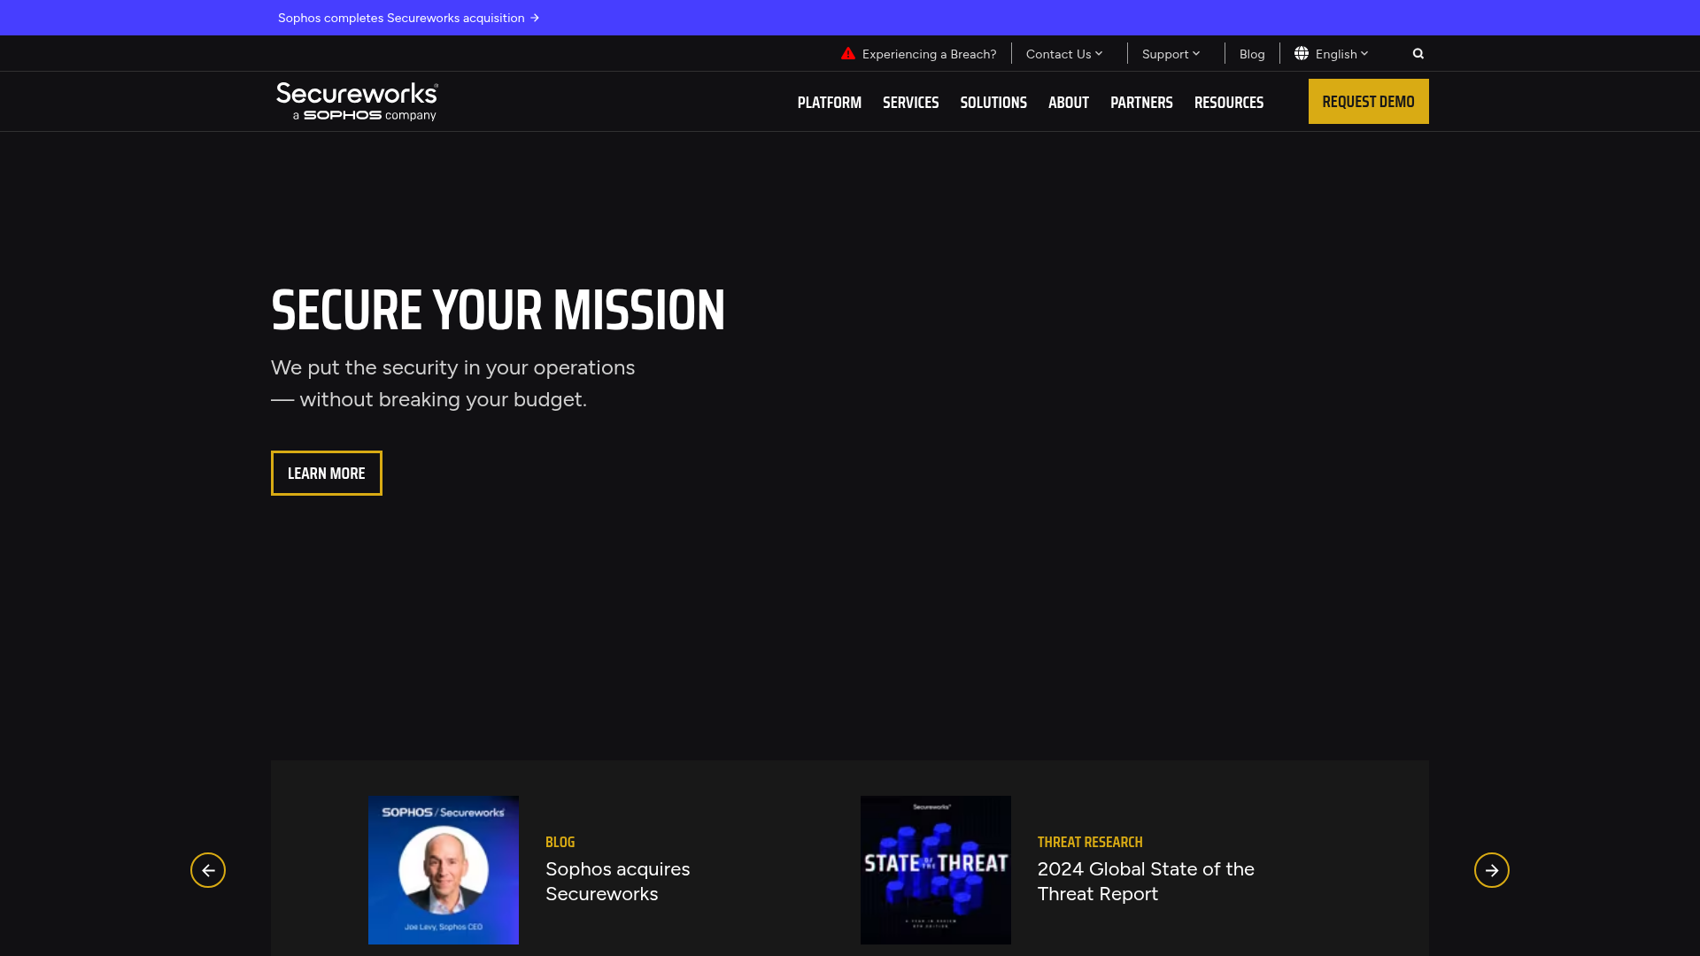Open 2024 Global State of the Threat Report

(x=1146, y=881)
